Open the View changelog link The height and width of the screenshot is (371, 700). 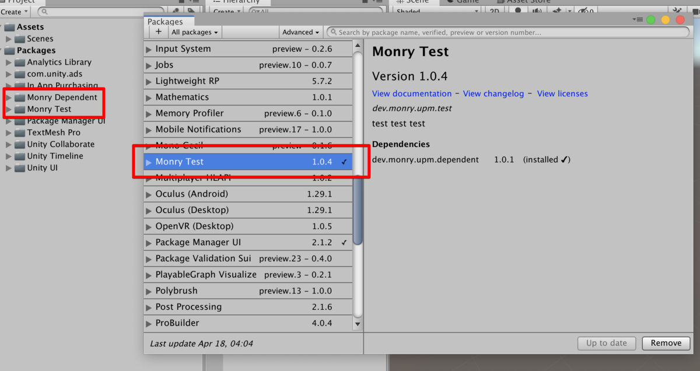[x=494, y=93]
